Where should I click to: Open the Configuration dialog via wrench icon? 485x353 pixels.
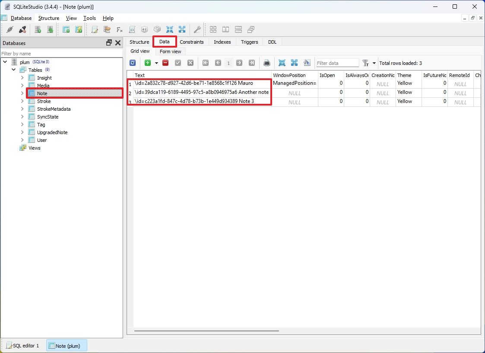pos(197,29)
